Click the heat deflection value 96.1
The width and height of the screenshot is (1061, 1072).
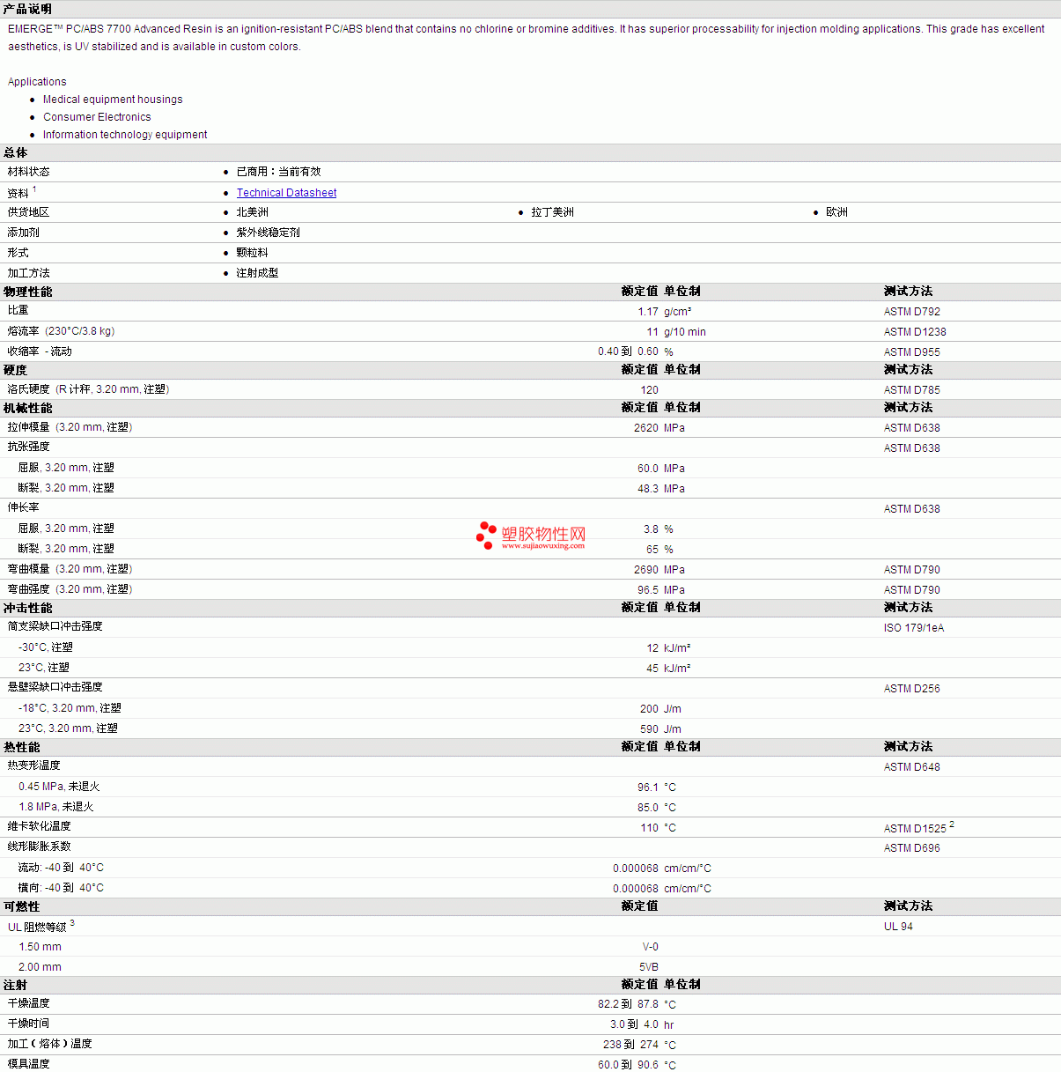tap(648, 787)
